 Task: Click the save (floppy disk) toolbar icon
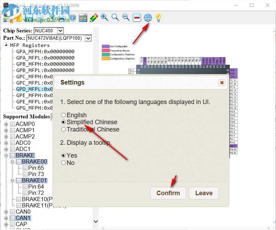click(x=29, y=18)
